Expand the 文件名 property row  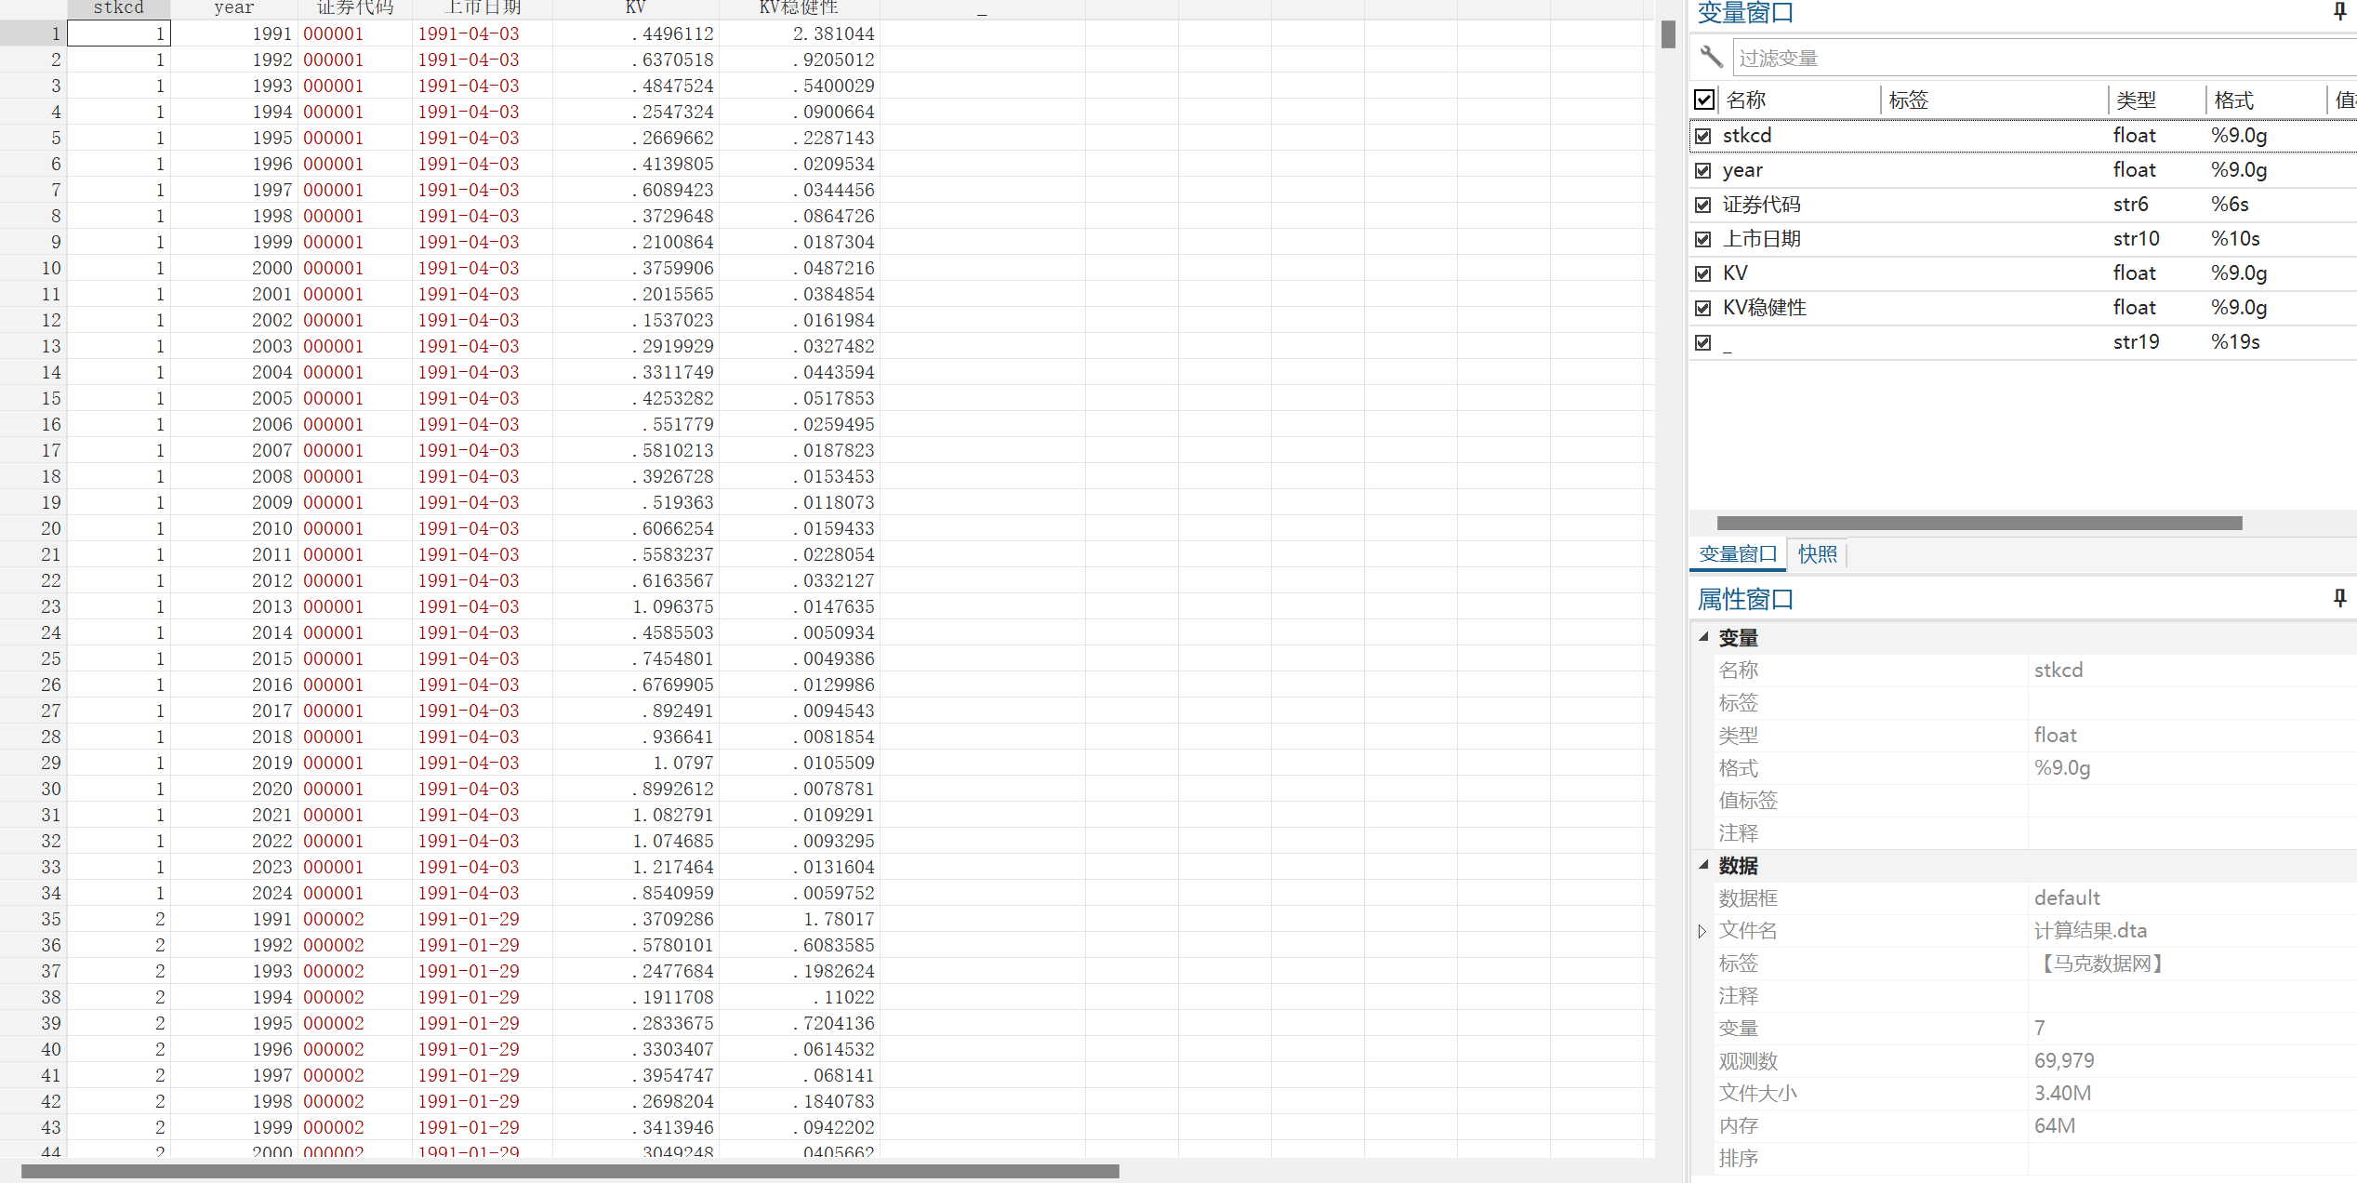(x=1702, y=931)
